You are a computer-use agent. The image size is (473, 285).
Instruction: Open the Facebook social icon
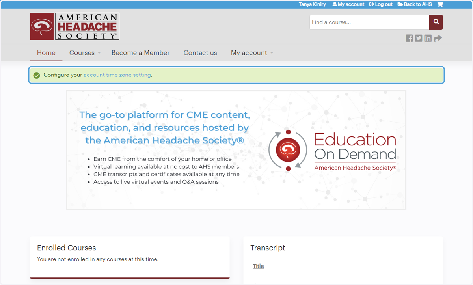[410, 38]
